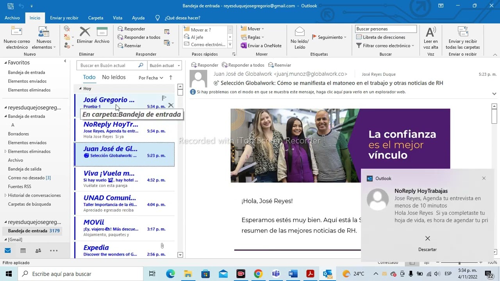
Task: Click search magnifier in mailbox search
Action: coord(141,65)
